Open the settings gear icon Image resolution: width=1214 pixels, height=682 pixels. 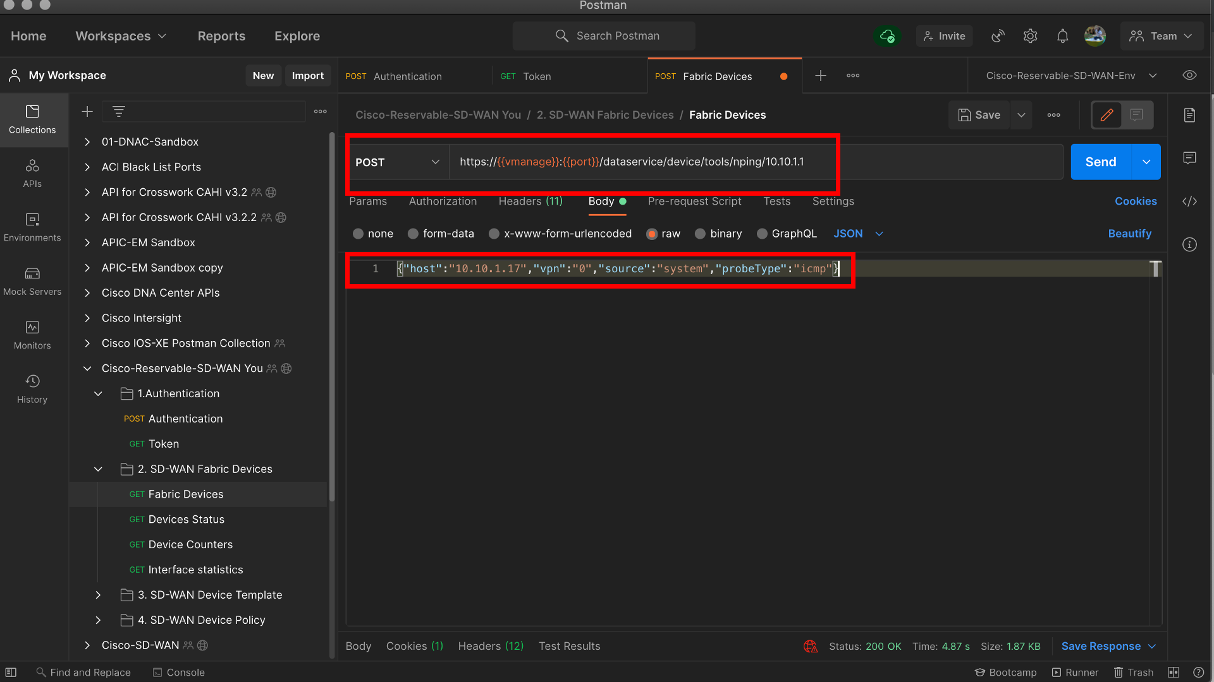pos(1030,36)
